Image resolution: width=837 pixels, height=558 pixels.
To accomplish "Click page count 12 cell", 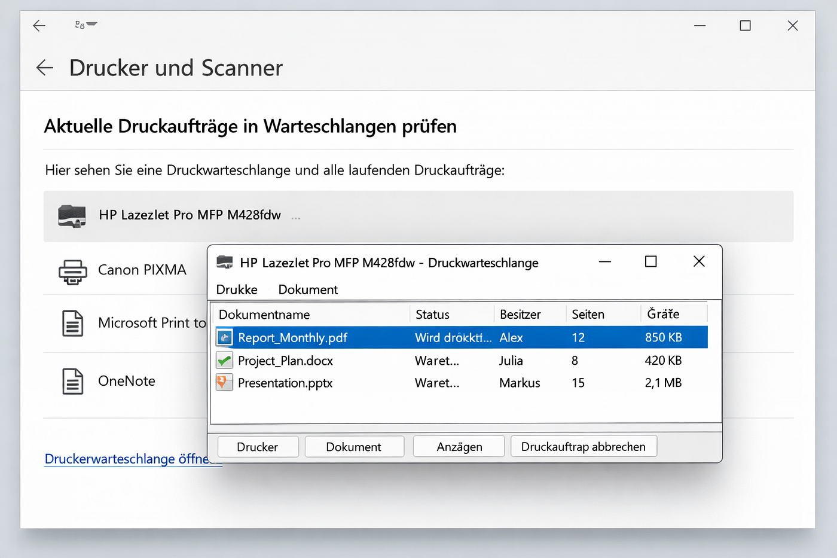I will (578, 337).
